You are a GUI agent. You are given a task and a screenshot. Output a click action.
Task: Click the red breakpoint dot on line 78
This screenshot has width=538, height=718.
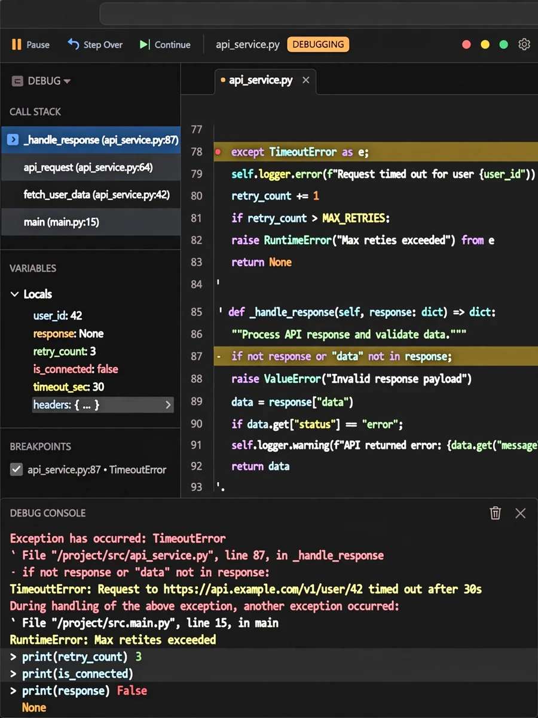[x=218, y=152]
